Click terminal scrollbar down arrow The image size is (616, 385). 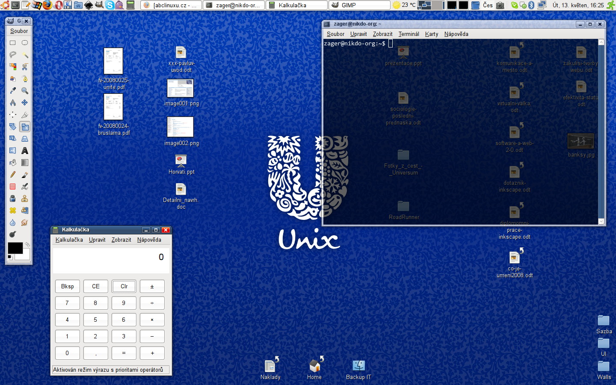601,221
